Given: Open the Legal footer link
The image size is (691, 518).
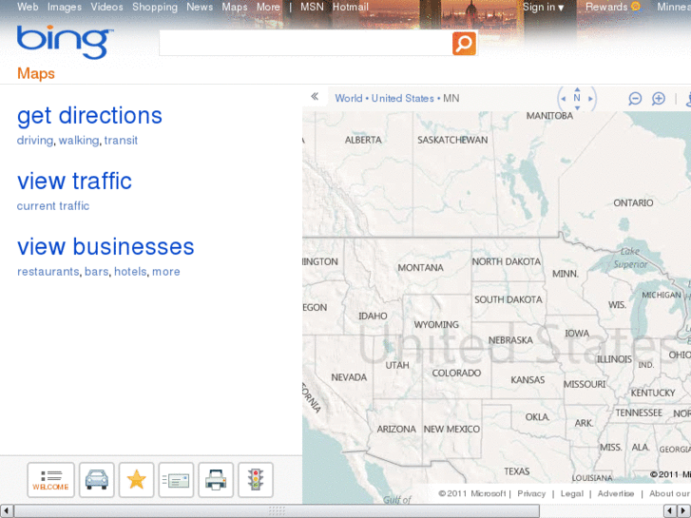Looking at the screenshot, I should (x=571, y=493).
